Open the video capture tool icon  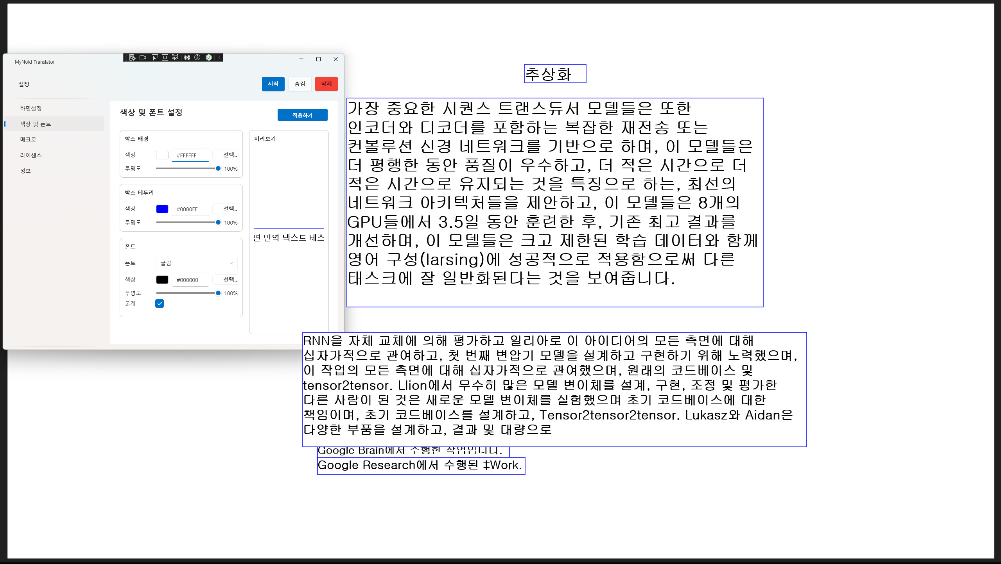143,57
